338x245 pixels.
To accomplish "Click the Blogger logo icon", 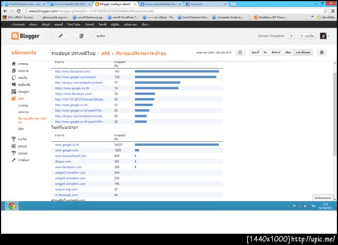I will 15,36.
